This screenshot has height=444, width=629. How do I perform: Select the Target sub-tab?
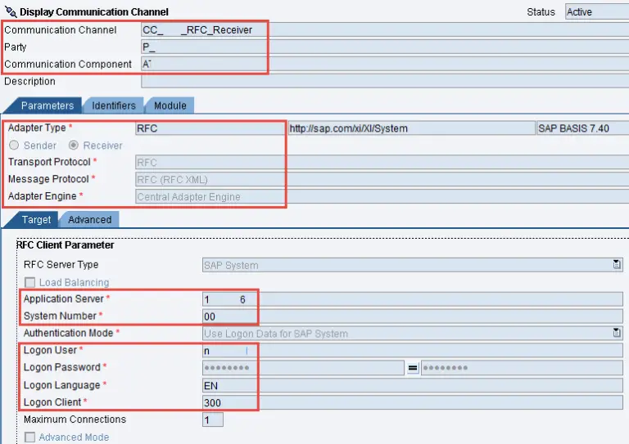coord(36,219)
